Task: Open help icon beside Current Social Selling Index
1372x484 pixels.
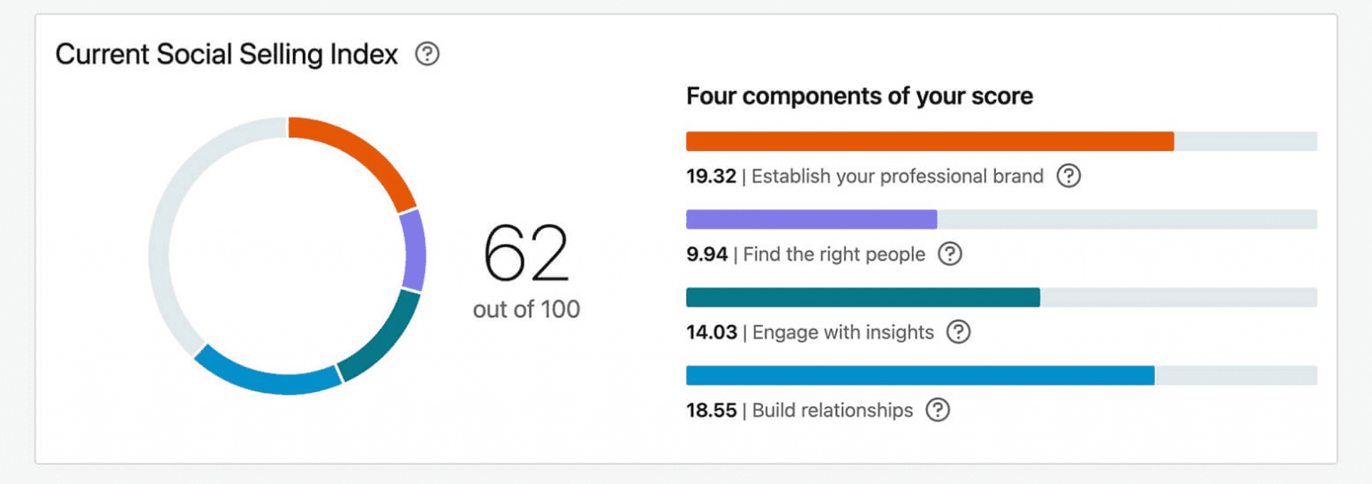Action: pyautogui.click(x=428, y=55)
